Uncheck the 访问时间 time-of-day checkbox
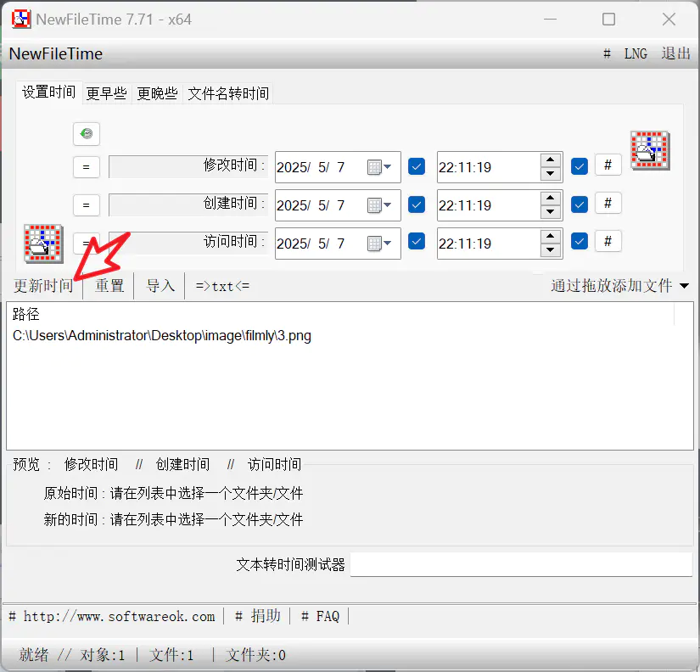Image resolution: width=700 pixels, height=672 pixels. [x=579, y=242]
